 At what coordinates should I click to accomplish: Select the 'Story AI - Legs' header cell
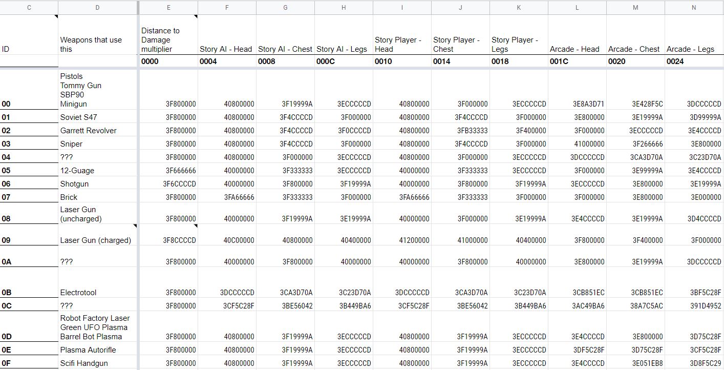click(344, 34)
